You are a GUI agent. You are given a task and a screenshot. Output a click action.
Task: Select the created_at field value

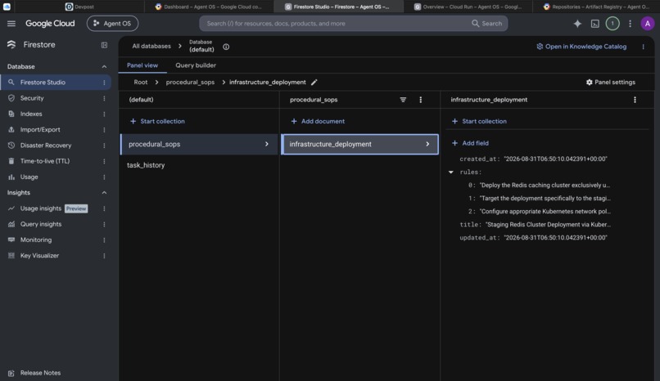click(555, 159)
